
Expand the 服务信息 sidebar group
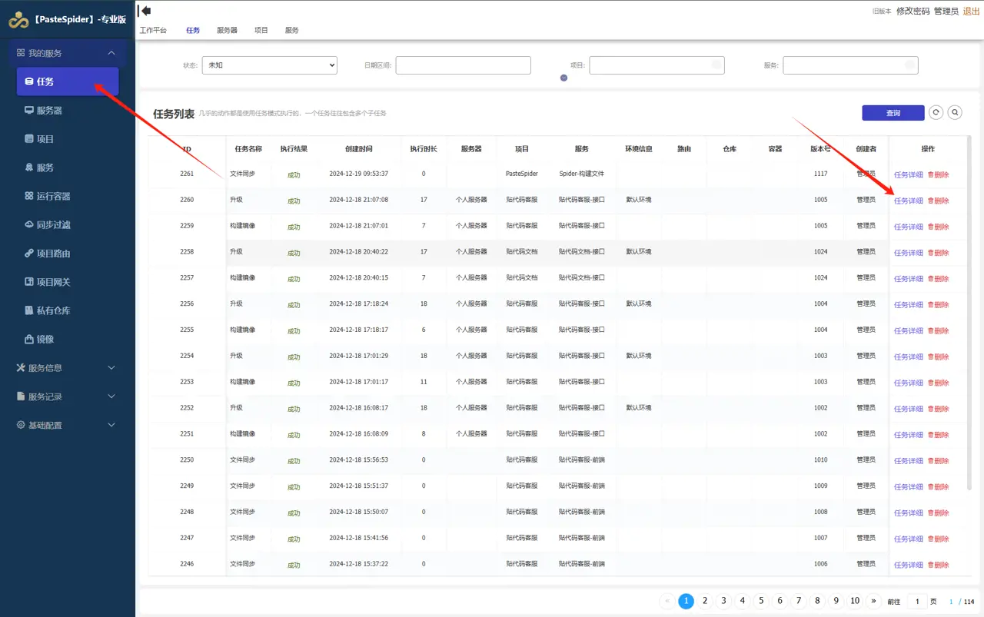pyautogui.click(x=68, y=368)
